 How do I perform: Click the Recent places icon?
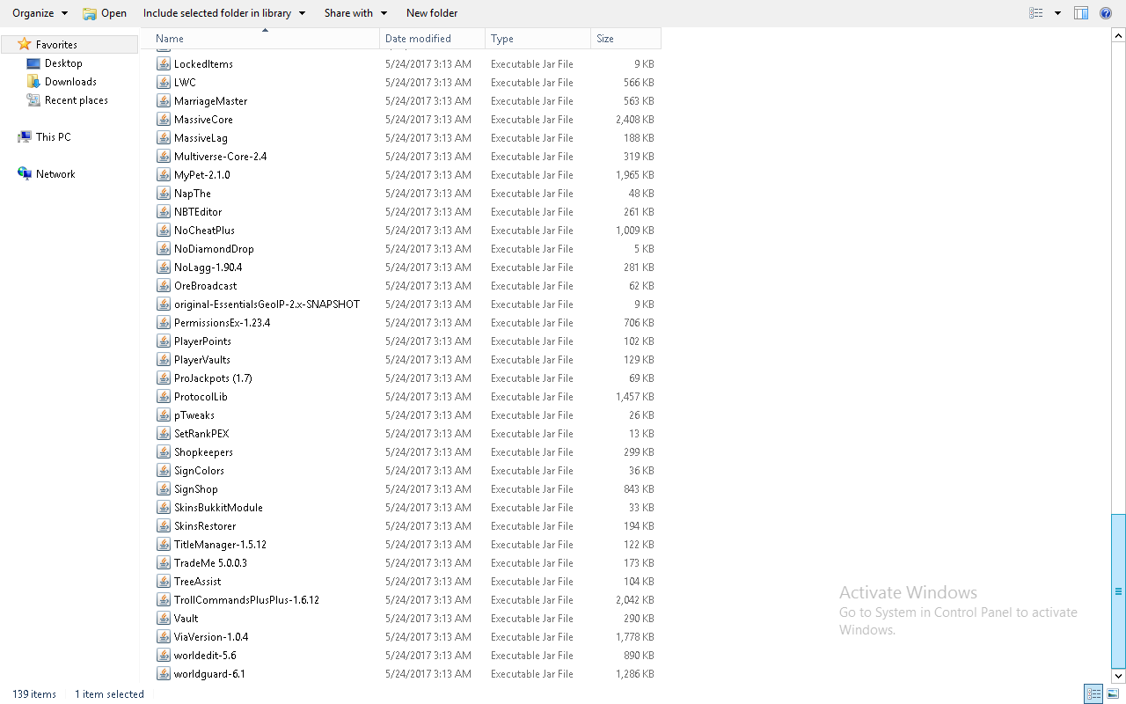coord(33,100)
